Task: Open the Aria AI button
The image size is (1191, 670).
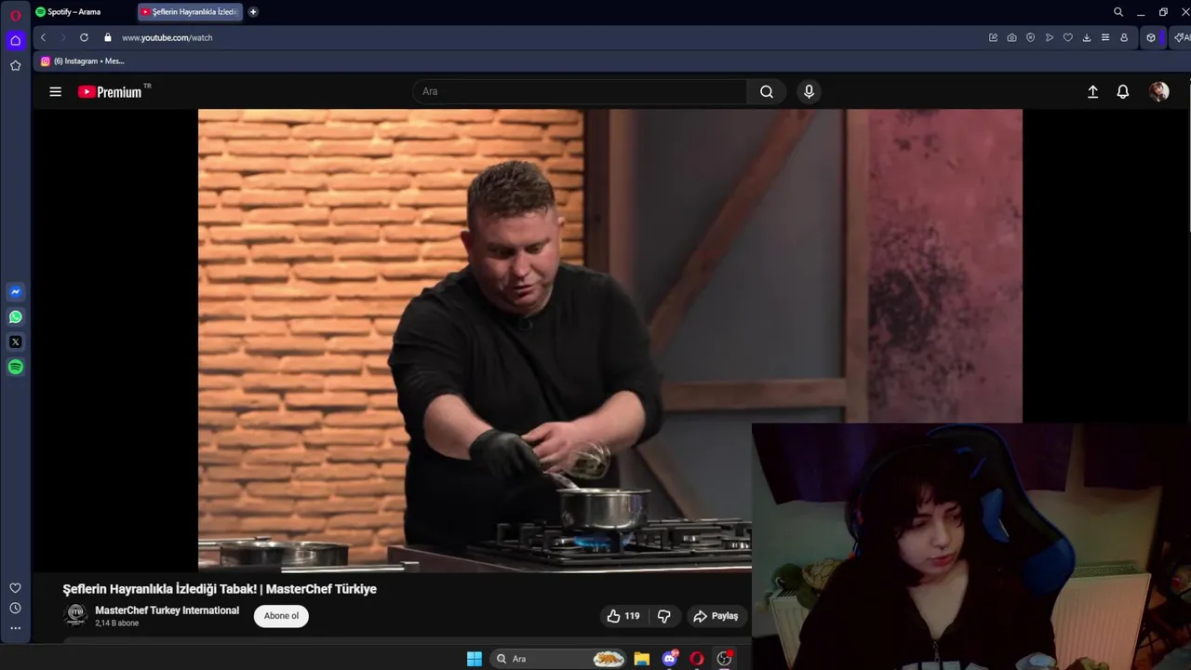Action: click(1181, 37)
